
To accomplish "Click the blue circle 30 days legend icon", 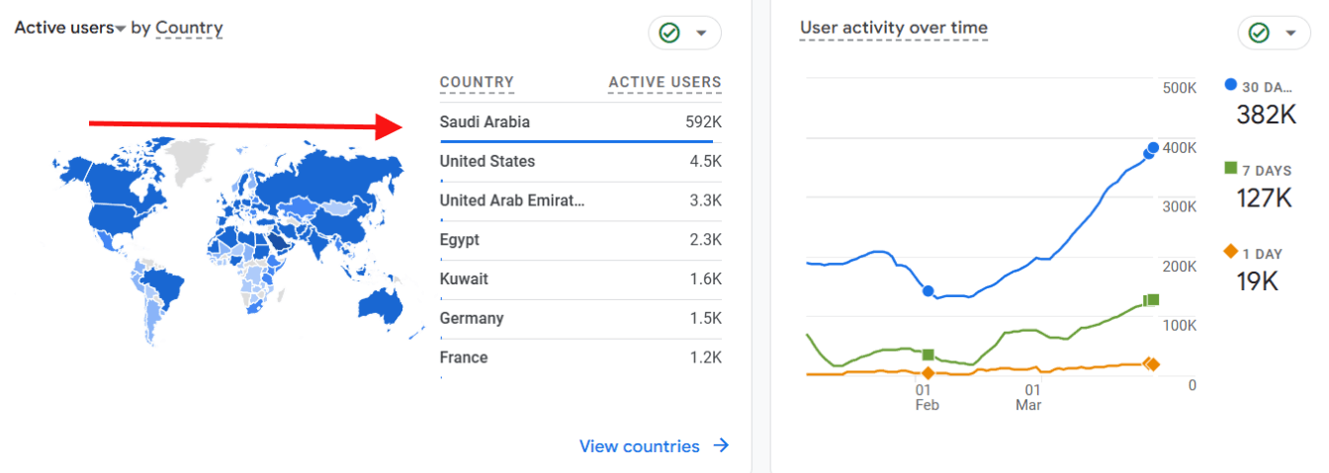I will click(x=1230, y=85).
